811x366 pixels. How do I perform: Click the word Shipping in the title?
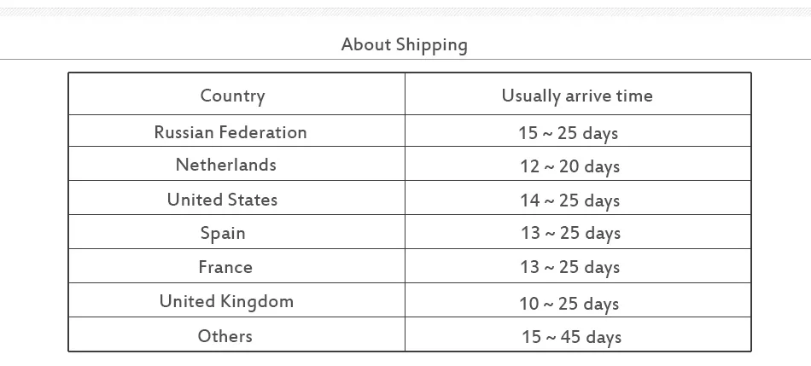click(x=432, y=45)
